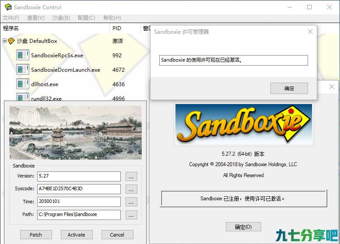The width and height of the screenshot is (340, 244).
Task: Click the browse button next to Time
Action: (x=131, y=202)
